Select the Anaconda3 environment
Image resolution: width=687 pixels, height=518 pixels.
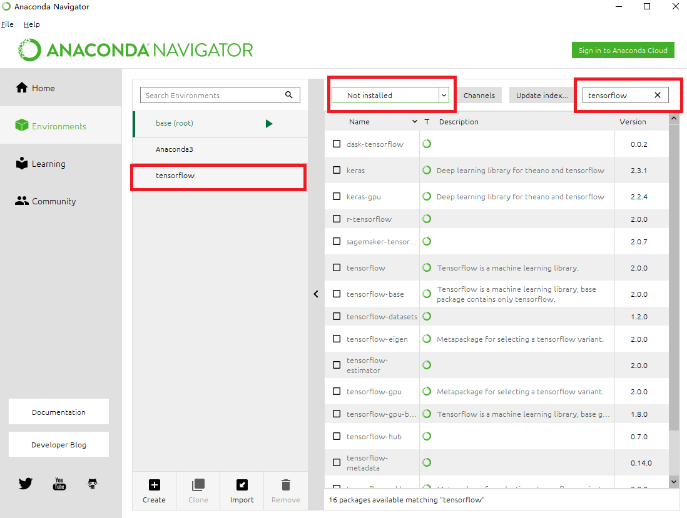point(220,149)
